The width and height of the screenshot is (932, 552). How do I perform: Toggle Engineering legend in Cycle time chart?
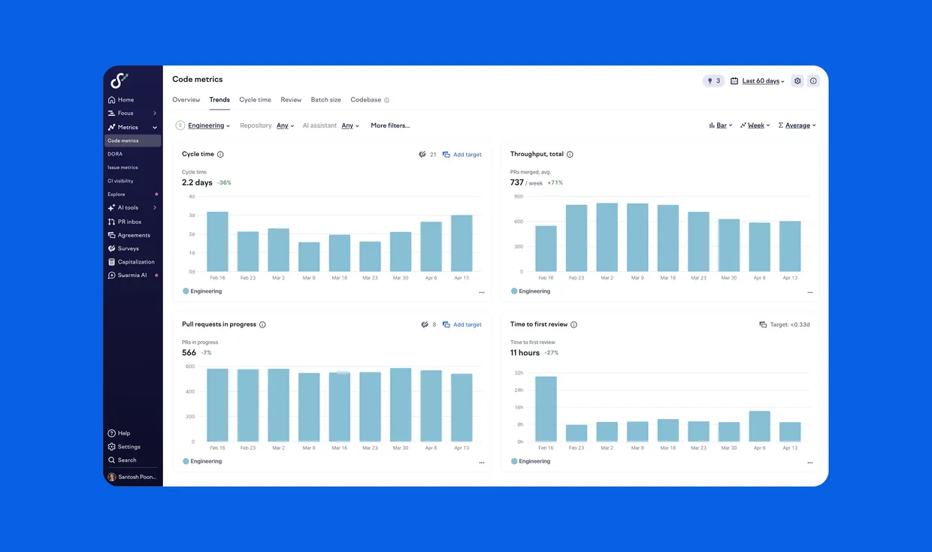point(202,291)
